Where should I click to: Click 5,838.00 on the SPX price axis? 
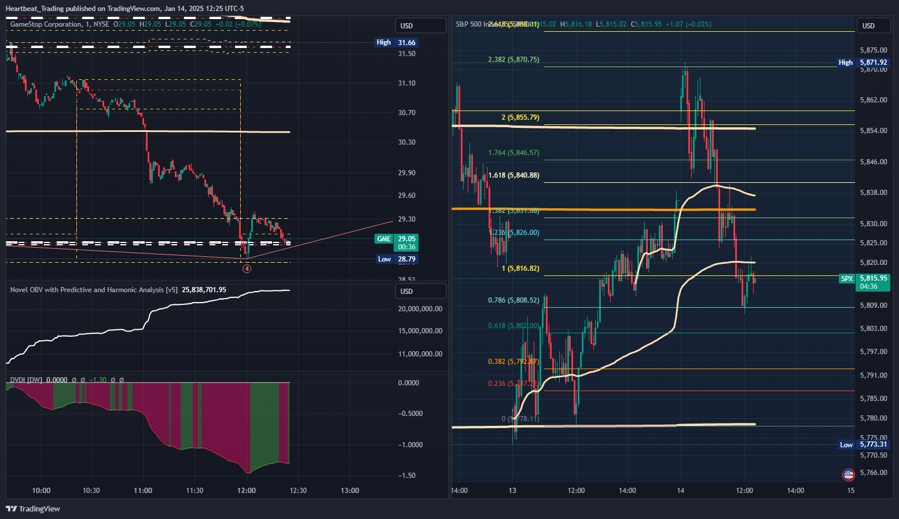tap(874, 193)
